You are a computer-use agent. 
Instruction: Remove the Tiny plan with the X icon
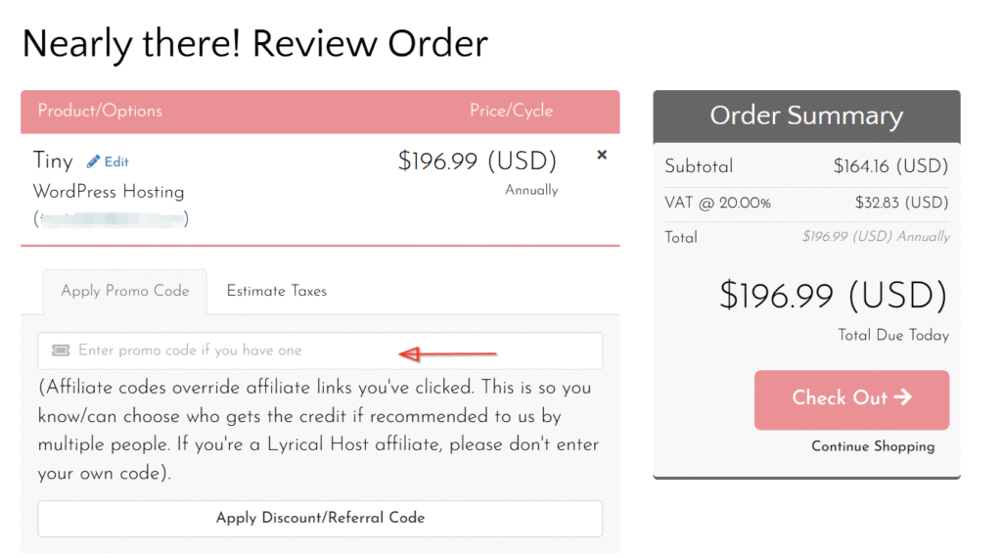click(602, 155)
